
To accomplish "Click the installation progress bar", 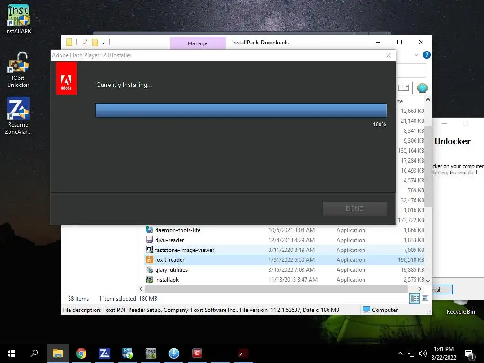I will (241, 110).
